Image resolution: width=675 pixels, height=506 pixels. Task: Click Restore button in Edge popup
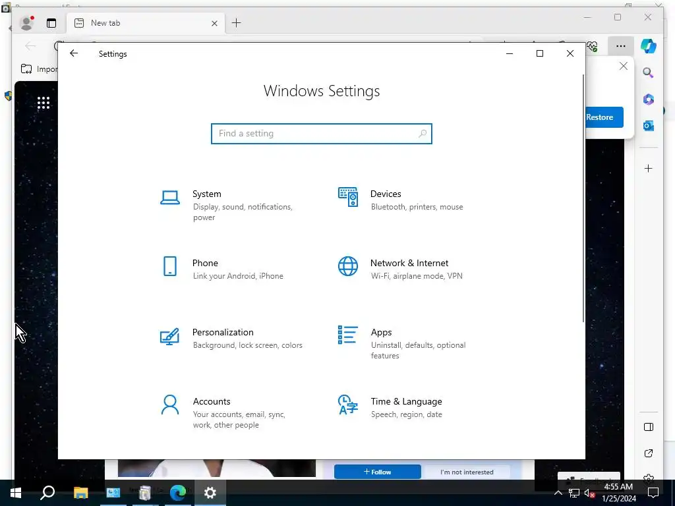click(x=604, y=117)
